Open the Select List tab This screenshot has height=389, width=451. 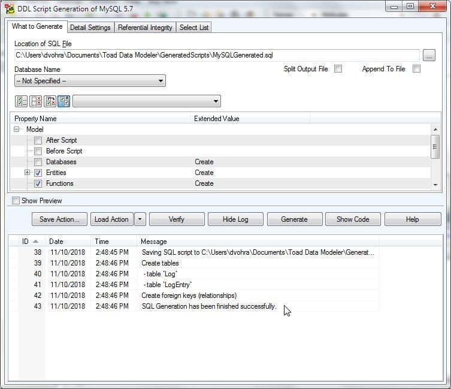[194, 28]
